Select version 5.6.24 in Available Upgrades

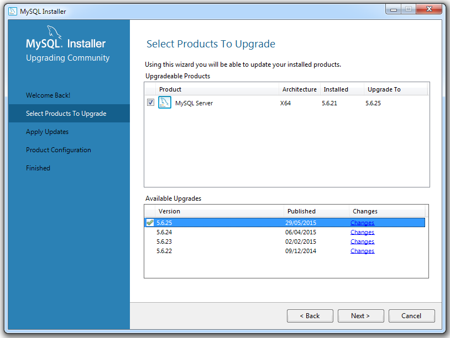tap(285, 232)
